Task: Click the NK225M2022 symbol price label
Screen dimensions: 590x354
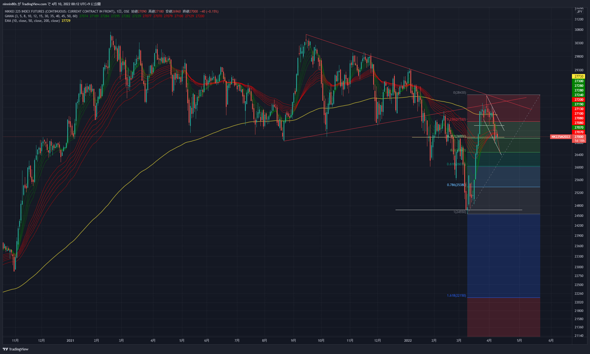Action: click(560, 137)
